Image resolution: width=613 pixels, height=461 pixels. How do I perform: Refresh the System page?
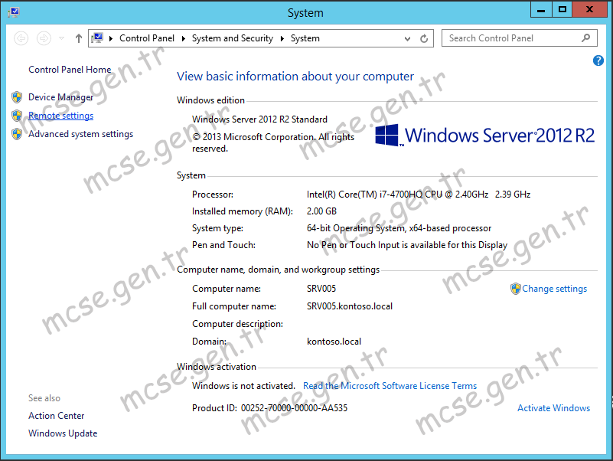424,38
